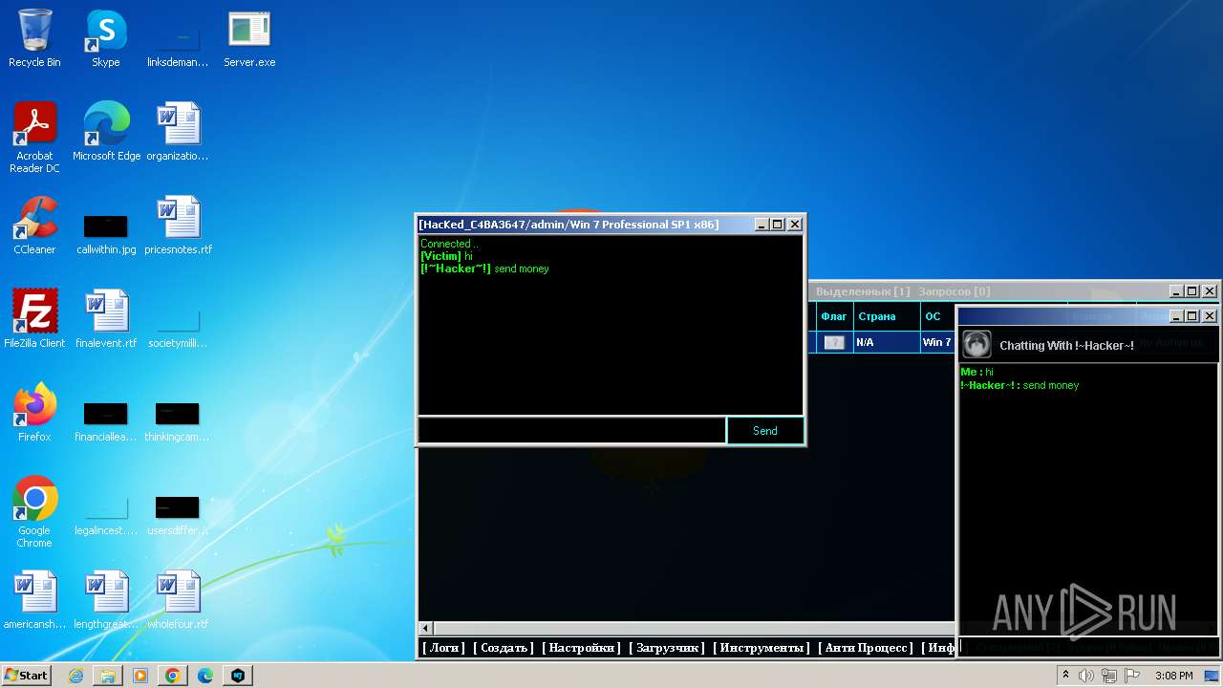Open the lengthgreat... Word document

pyautogui.click(x=106, y=600)
